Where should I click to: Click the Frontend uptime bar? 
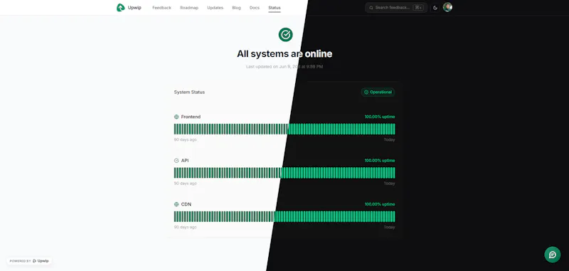tap(284, 129)
